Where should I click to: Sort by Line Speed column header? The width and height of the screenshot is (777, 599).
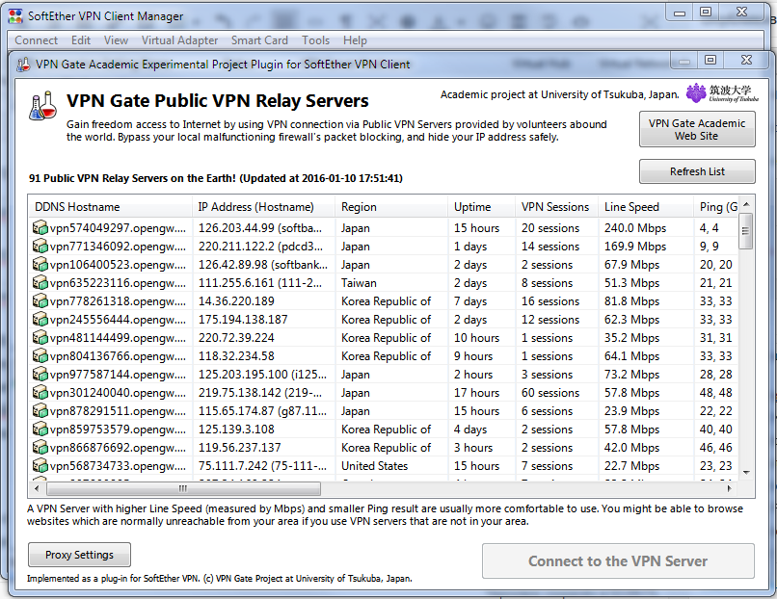click(646, 207)
